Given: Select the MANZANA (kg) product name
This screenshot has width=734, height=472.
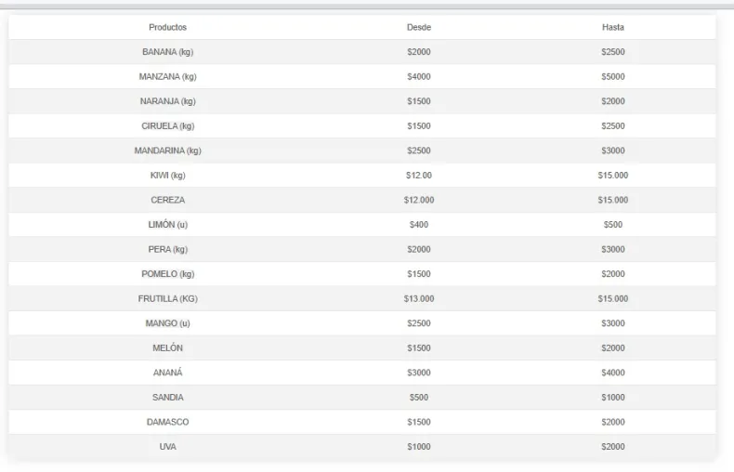Looking at the screenshot, I should pyautogui.click(x=167, y=76).
